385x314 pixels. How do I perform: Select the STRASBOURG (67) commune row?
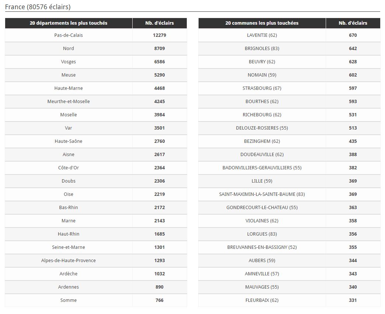pyautogui.click(x=289, y=88)
